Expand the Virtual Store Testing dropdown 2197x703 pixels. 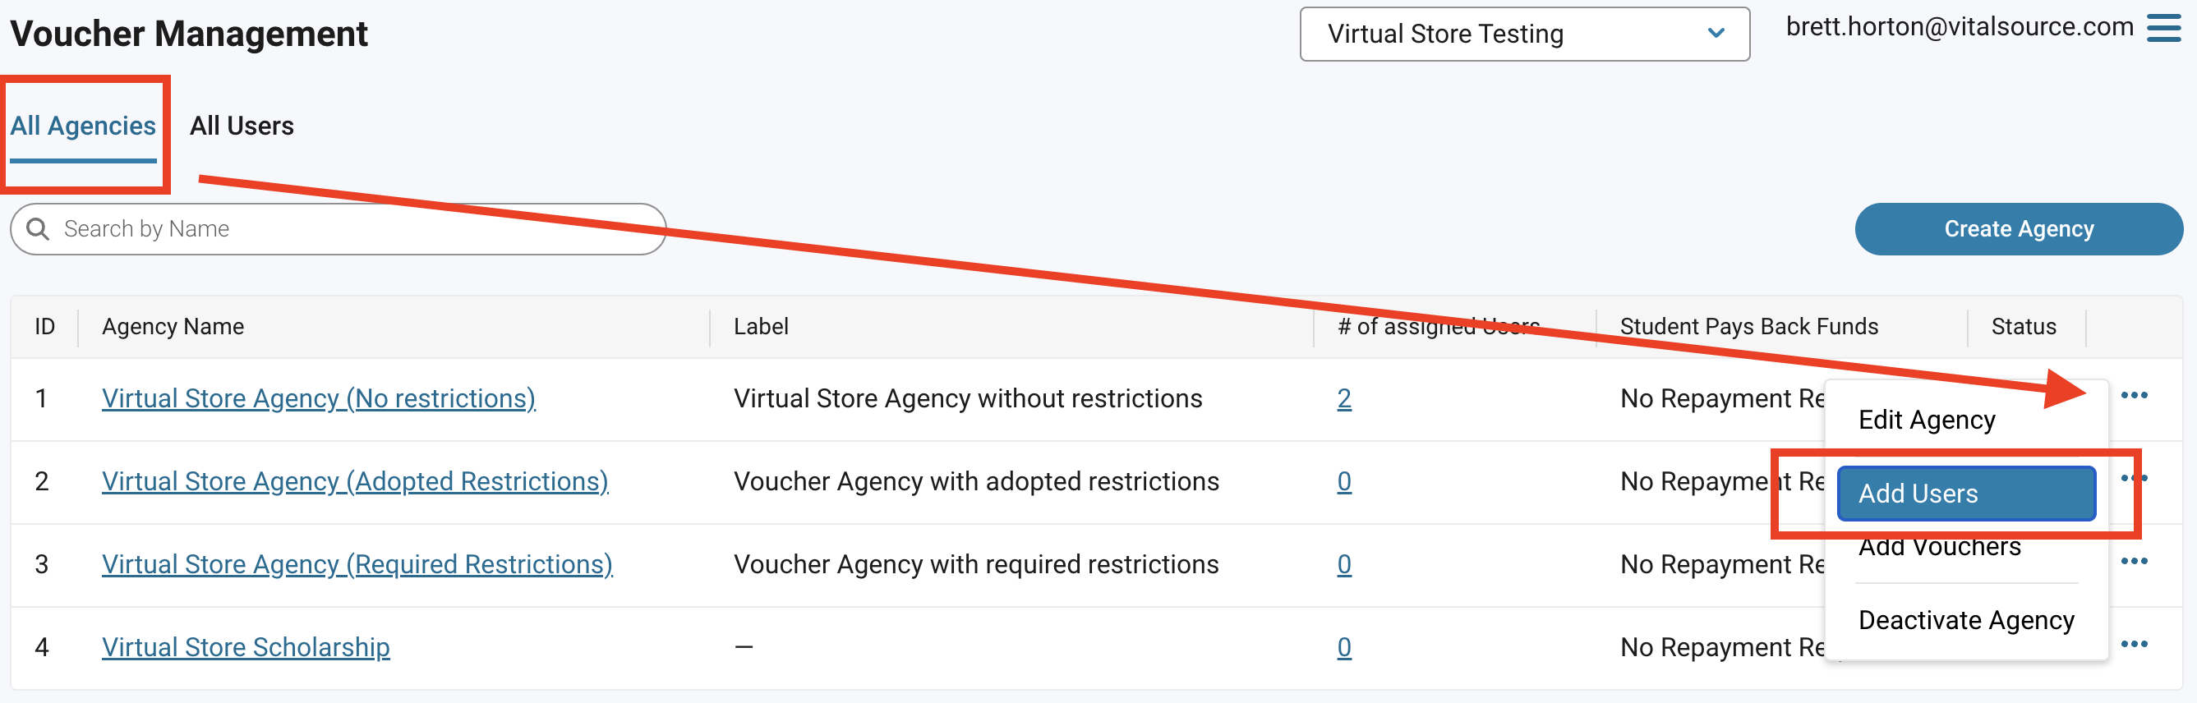pyautogui.click(x=1524, y=34)
